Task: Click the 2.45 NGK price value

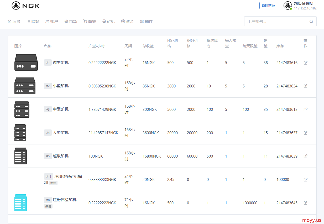Action: [171, 180]
